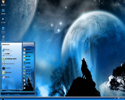Open My Music in Start menu

[x=28, y=59]
